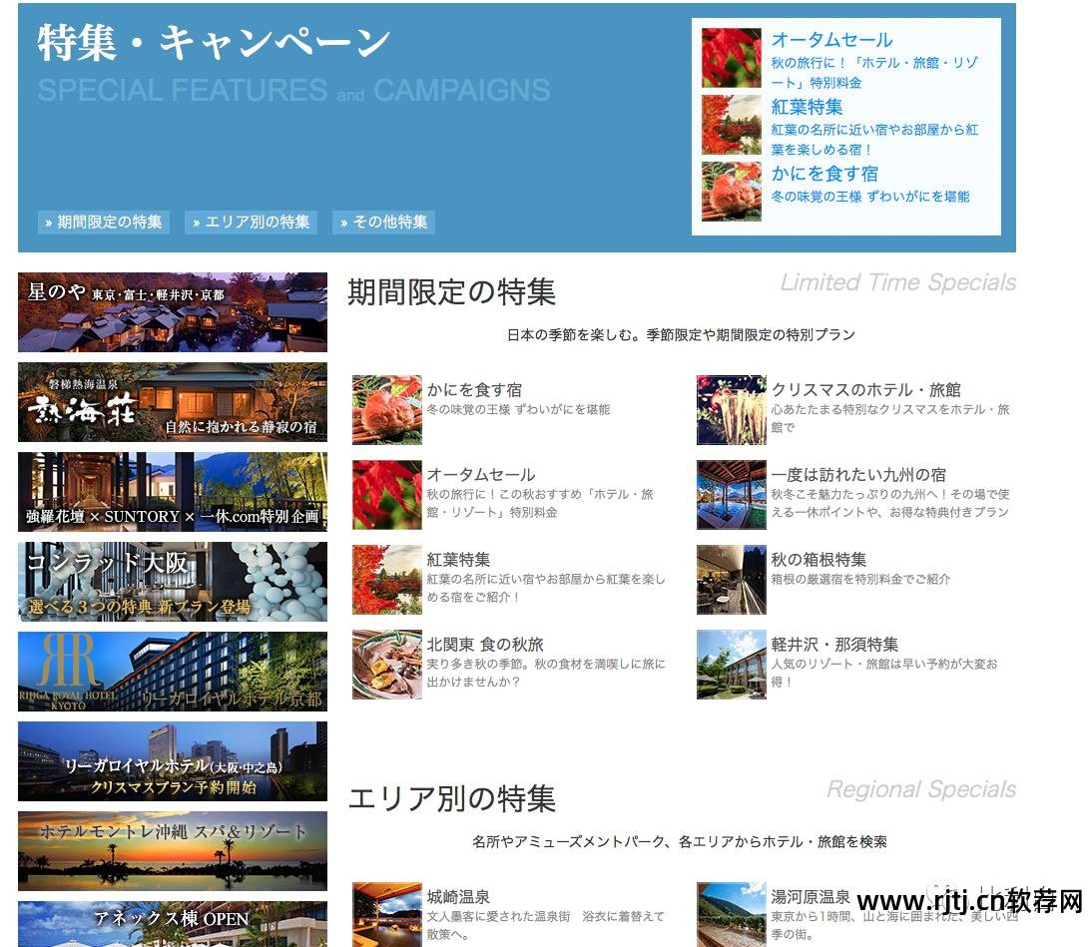This screenshot has height=947, width=1092.
Task: Open 紅葉特集 link in header box
Action: pyautogui.click(x=807, y=107)
